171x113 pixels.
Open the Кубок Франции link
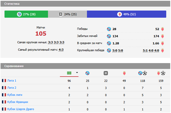[x=18, y=102]
